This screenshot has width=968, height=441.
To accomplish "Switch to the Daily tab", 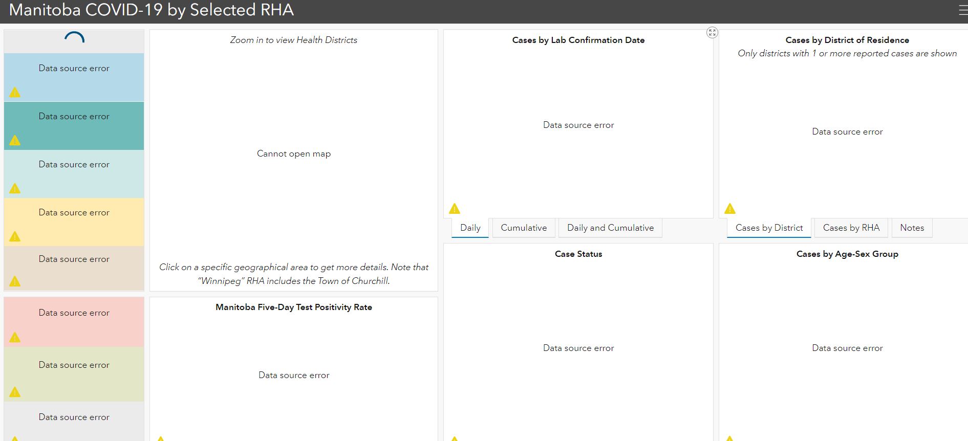I will click(x=470, y=228).
